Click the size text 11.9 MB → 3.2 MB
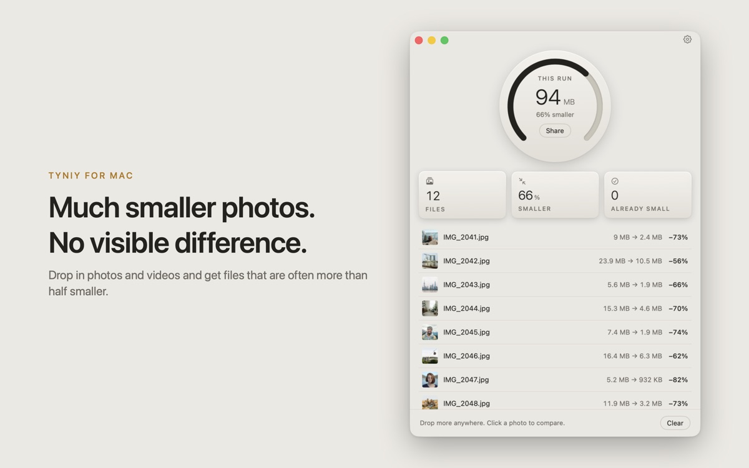The image size is (749, 468). (633, 403)
